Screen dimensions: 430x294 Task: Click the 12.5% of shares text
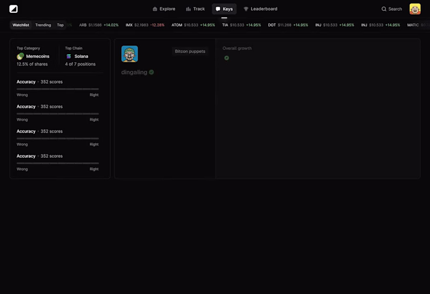click(32, 64)
